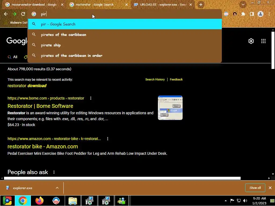Open 'Restorator | Bome Software' result
The width and height of the screenshot is (275, 206).
pyautogui.click(x=40, y=106)
